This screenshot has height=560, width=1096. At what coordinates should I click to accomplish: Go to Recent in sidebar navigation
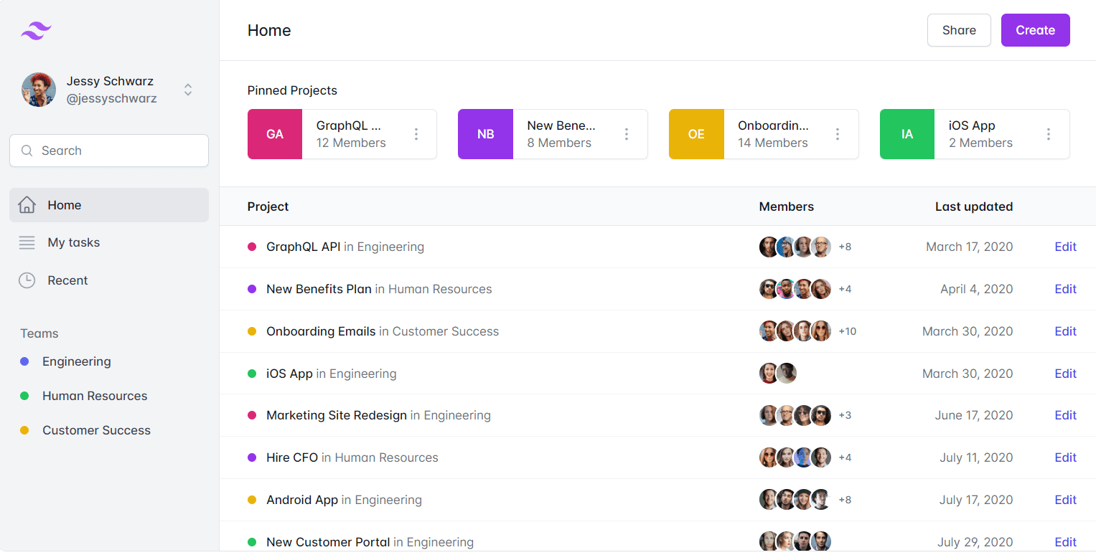[67, 280]
